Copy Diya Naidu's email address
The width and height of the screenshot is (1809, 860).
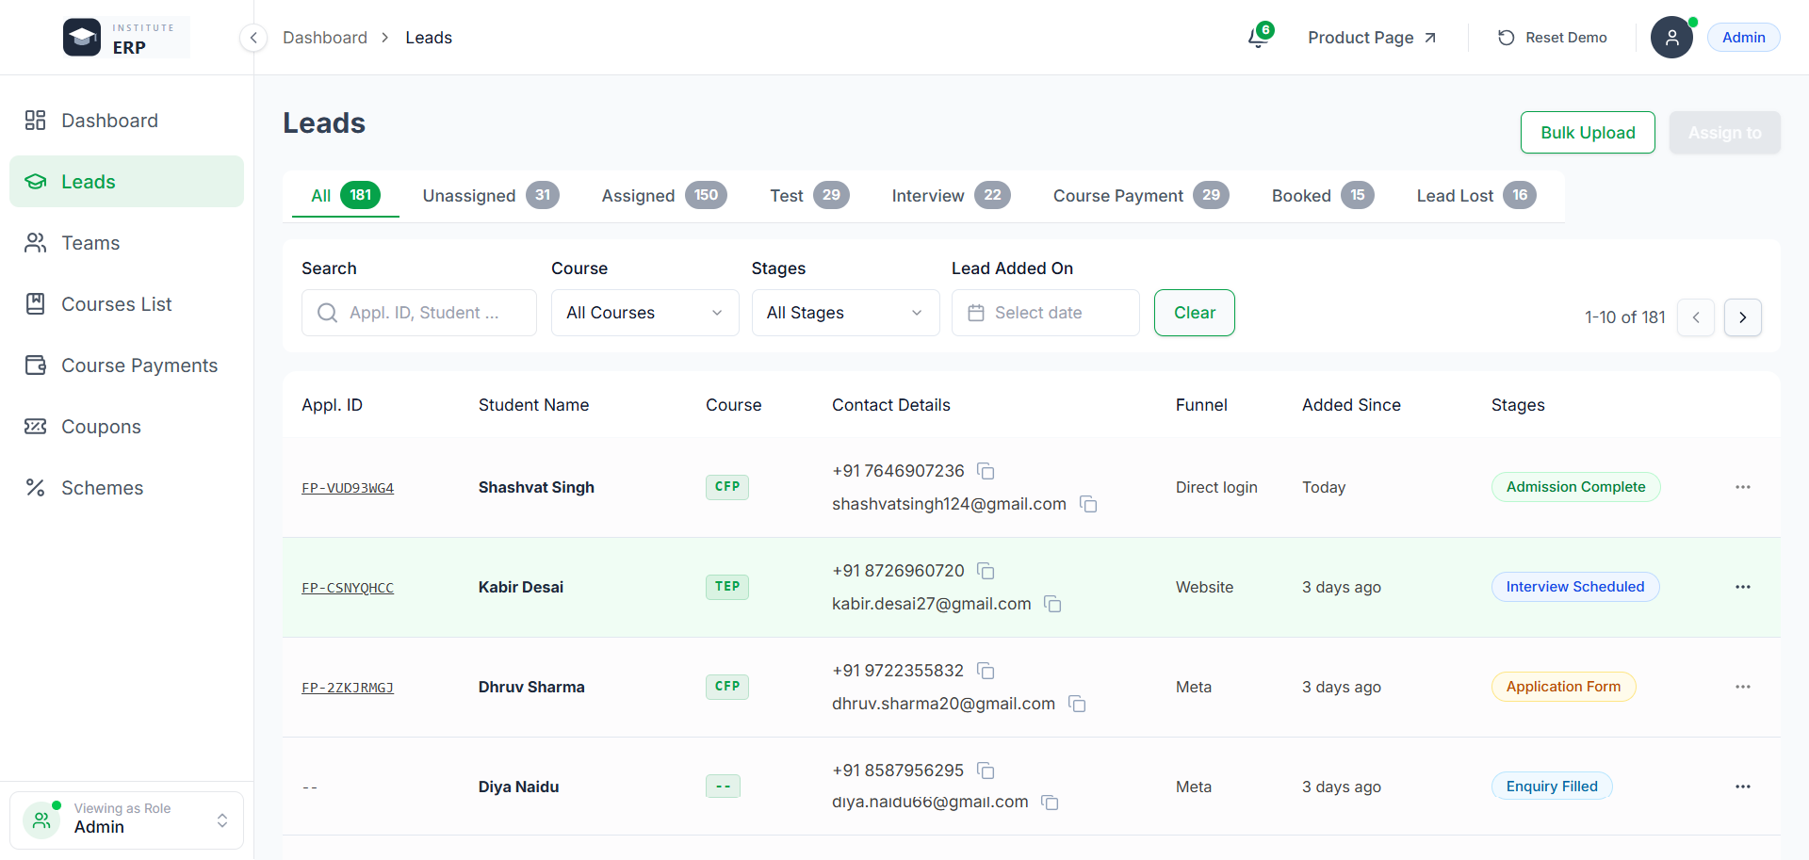coord(1050,803)
